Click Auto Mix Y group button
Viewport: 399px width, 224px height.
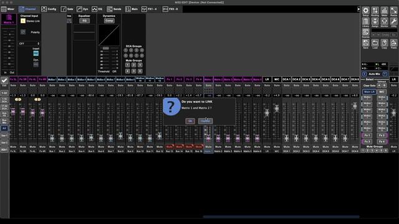coord(385,74)
